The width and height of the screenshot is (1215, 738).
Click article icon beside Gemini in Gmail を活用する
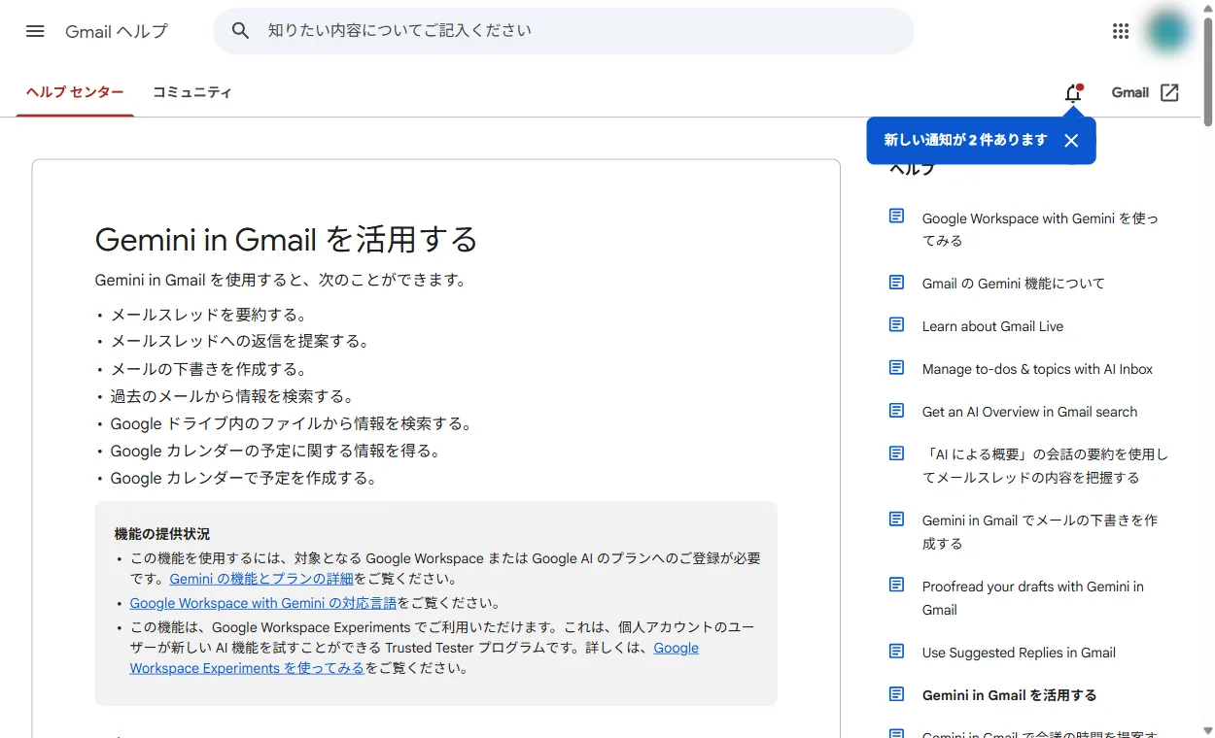click(896, 694)
